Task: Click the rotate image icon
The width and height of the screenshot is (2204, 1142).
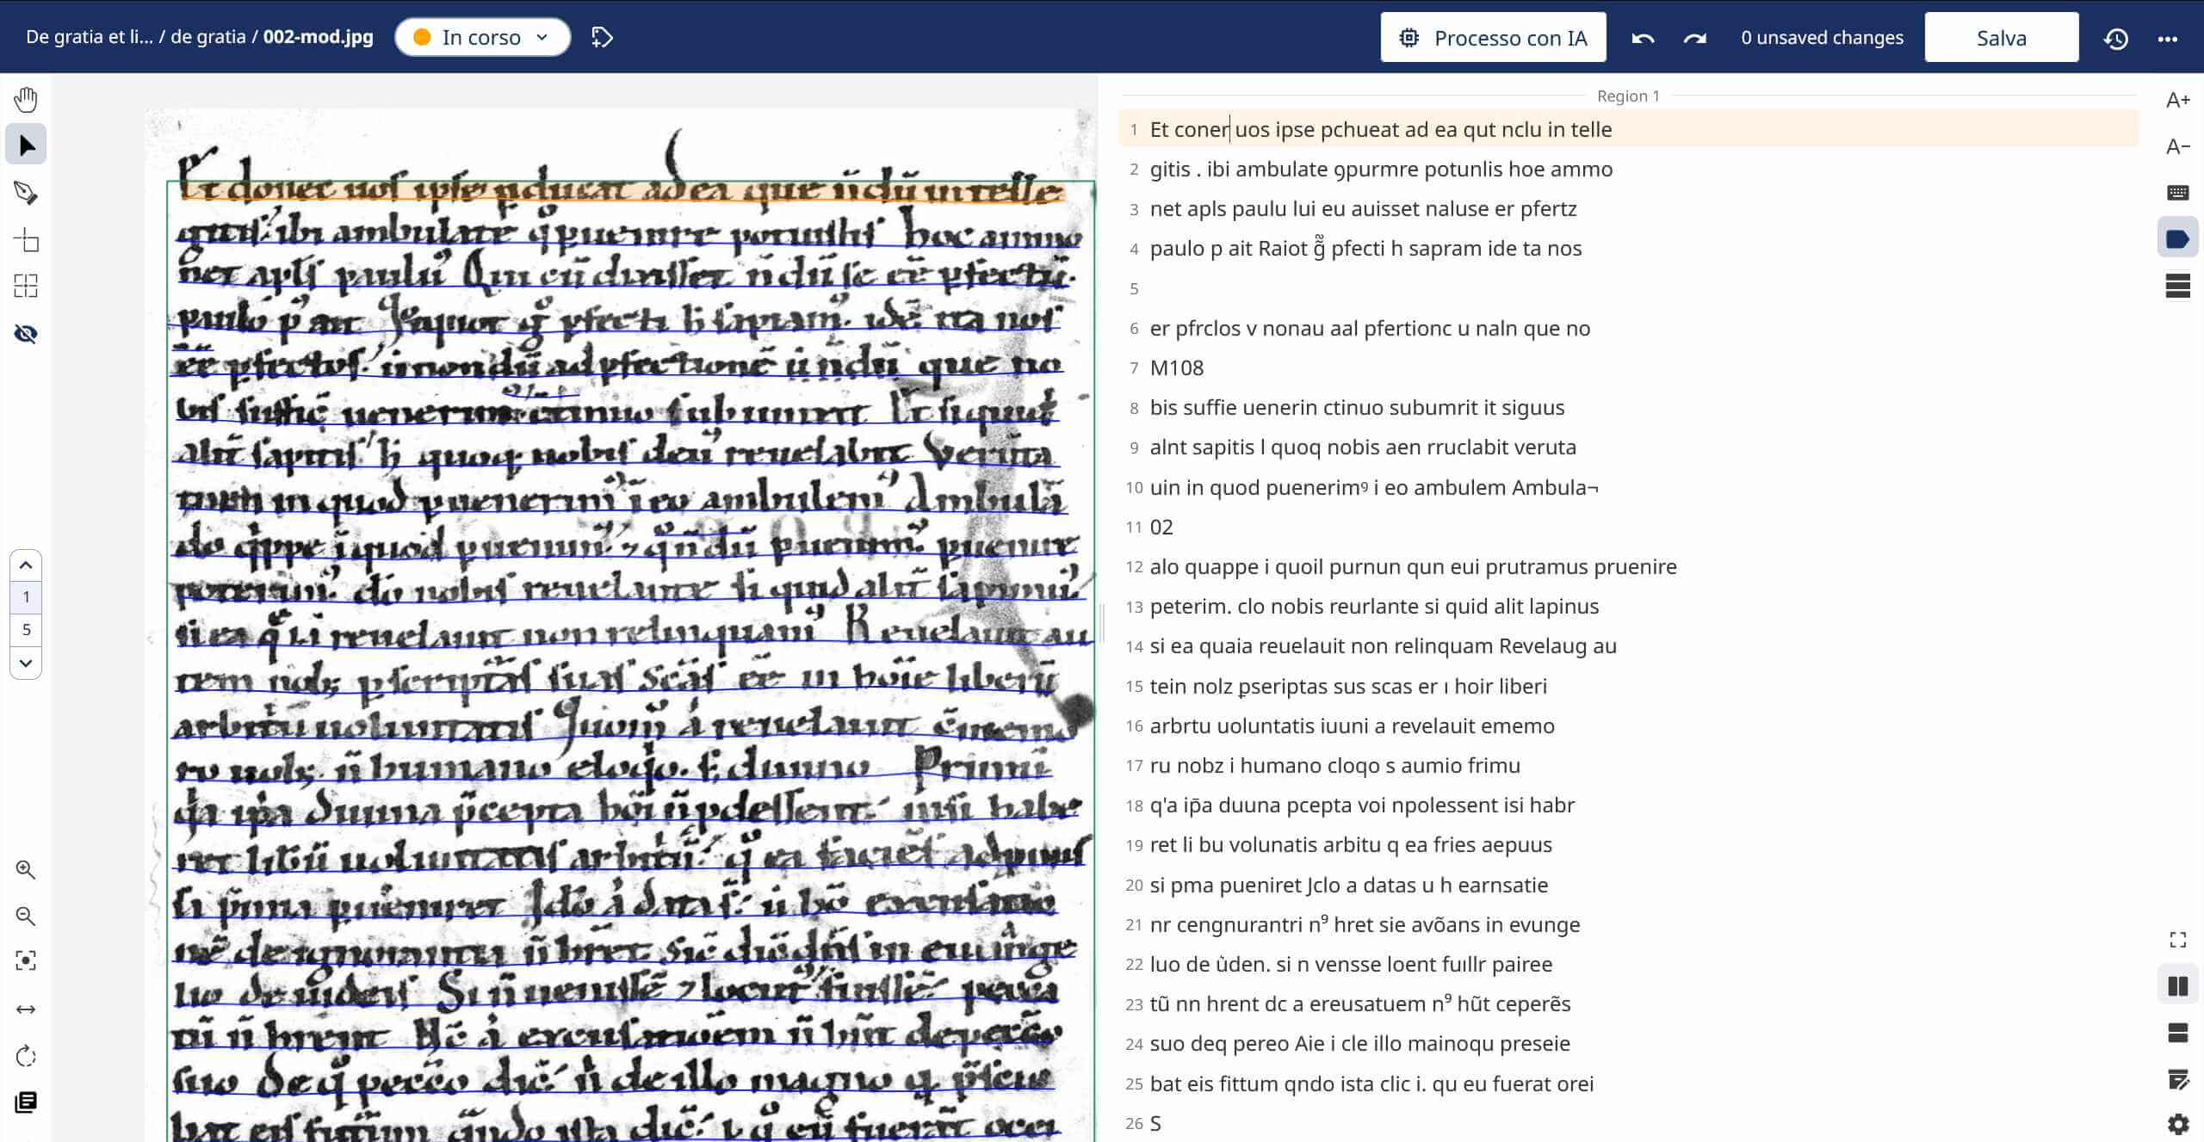Action: (26, 1056)
